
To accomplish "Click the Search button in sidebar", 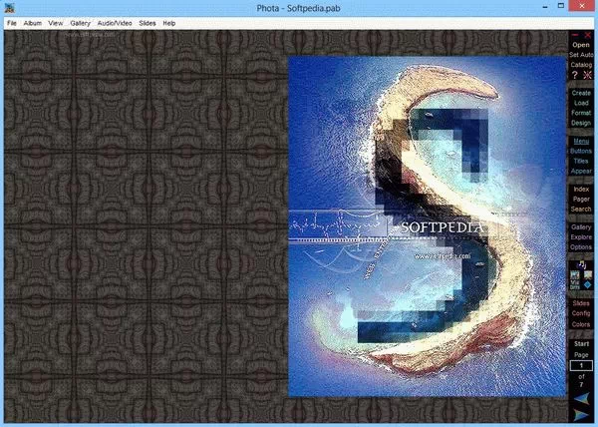I will pos(581,209).
